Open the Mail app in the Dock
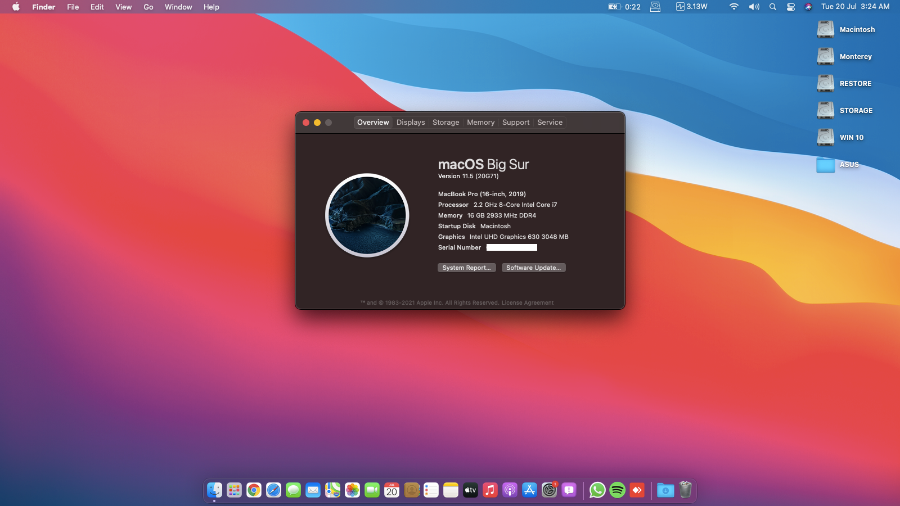This screenshot has height=506, width=900. click(313, 490)
